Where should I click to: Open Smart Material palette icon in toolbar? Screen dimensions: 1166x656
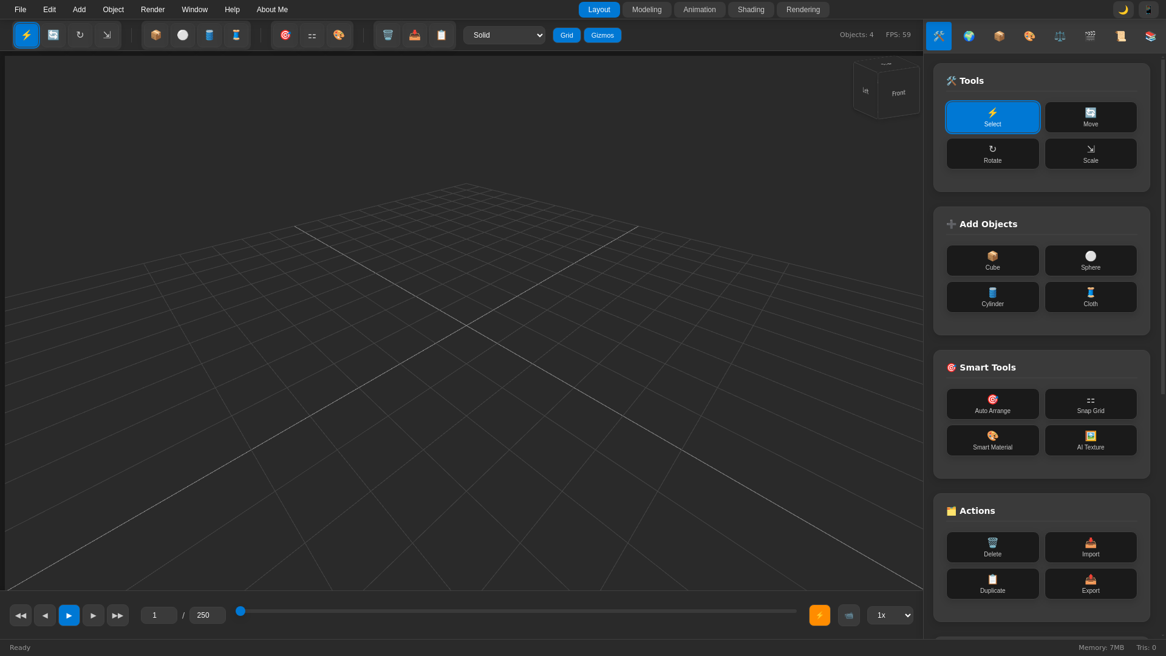coord(339,35)
